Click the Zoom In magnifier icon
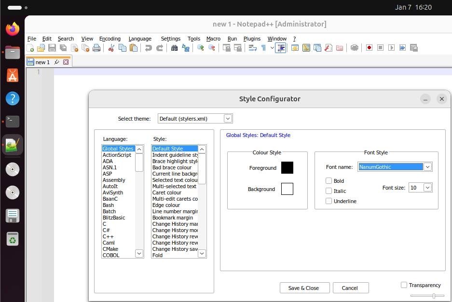The height and width of the screenshot is (302, 452). tap(200, 48)
